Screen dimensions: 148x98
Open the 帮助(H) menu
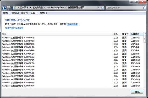pos(44,13)
